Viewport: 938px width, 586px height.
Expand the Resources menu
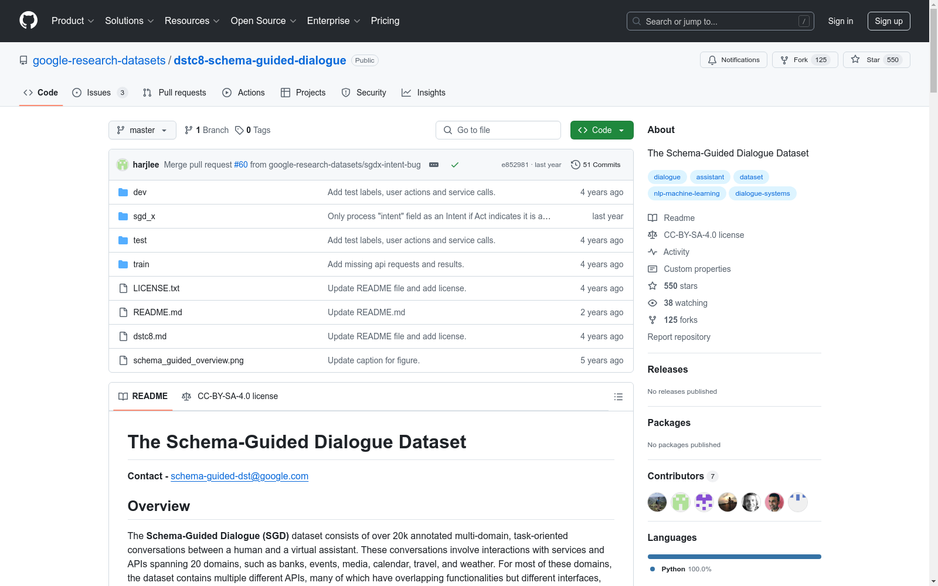click(x=192, y=21)
